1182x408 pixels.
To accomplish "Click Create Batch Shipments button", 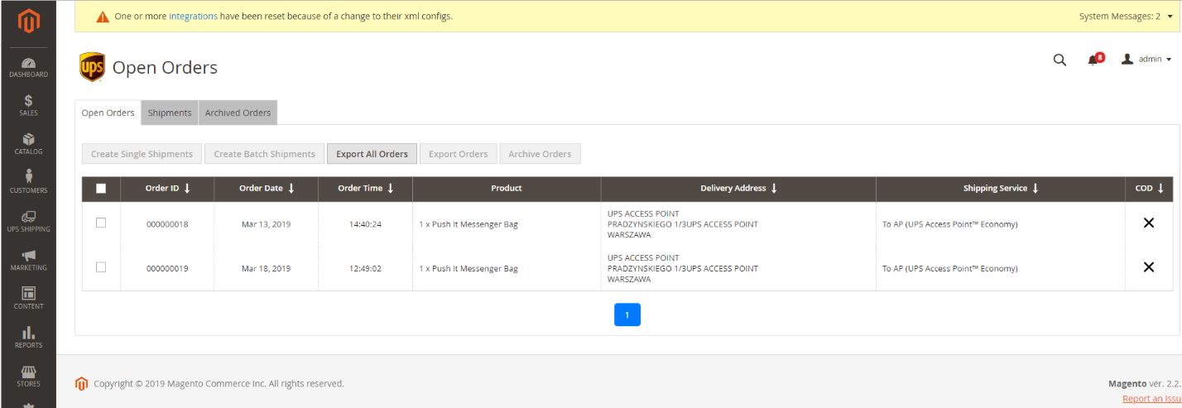I will coord(264,154).
